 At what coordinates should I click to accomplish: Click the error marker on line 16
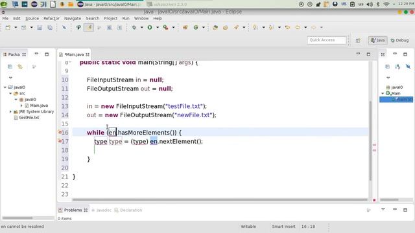click(x=60, y=132)
